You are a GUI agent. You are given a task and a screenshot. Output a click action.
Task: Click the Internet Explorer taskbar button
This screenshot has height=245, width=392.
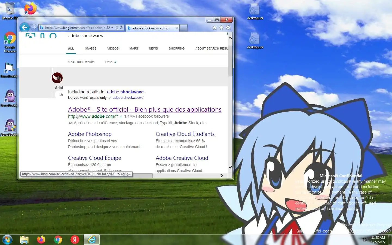click(x=92, y=240)
